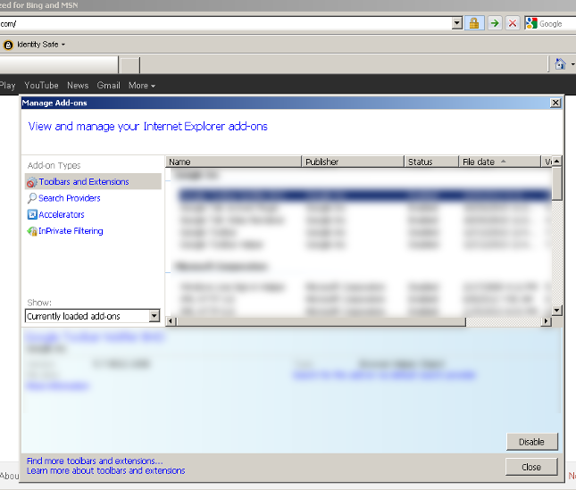This screenshot has width=576, height=490.
Task: Close the Manage Add-ons dialog with Close button
Action: pyautogui.click(x=530, y=467)
